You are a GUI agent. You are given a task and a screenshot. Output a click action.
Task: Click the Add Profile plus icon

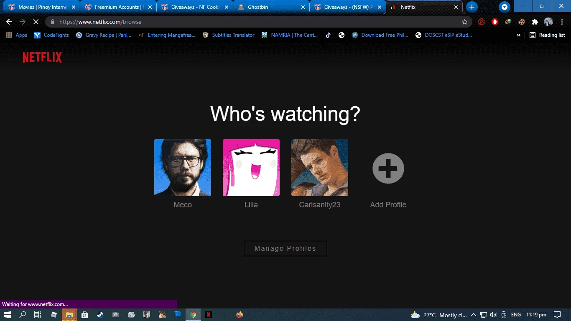pyautogui.click(x=388, y=168)
